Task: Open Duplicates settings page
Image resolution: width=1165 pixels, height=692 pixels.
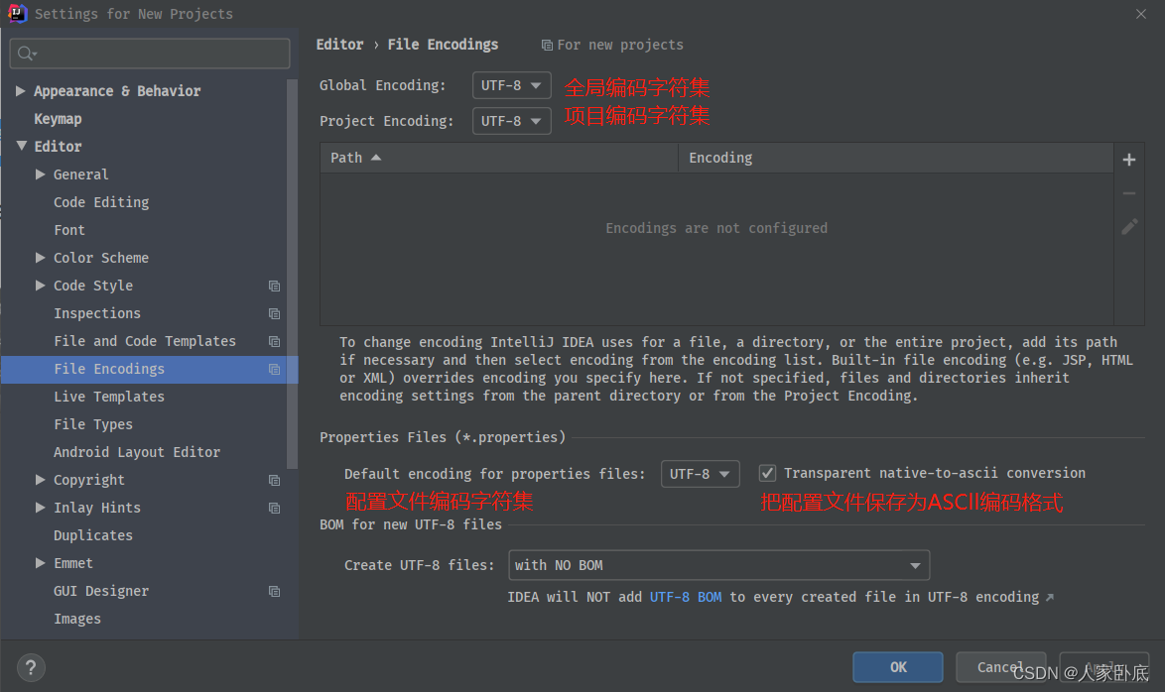Action: coord(93,535)
